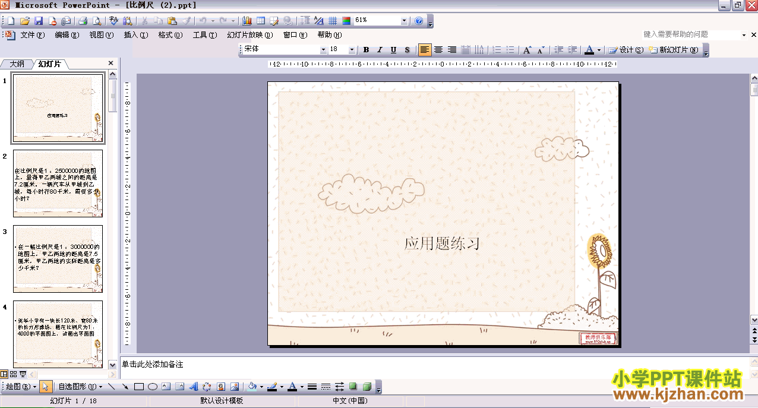This screenshot has width=758, height=408.
Task: Switch to slide sorter view
Action: (13, 374)
